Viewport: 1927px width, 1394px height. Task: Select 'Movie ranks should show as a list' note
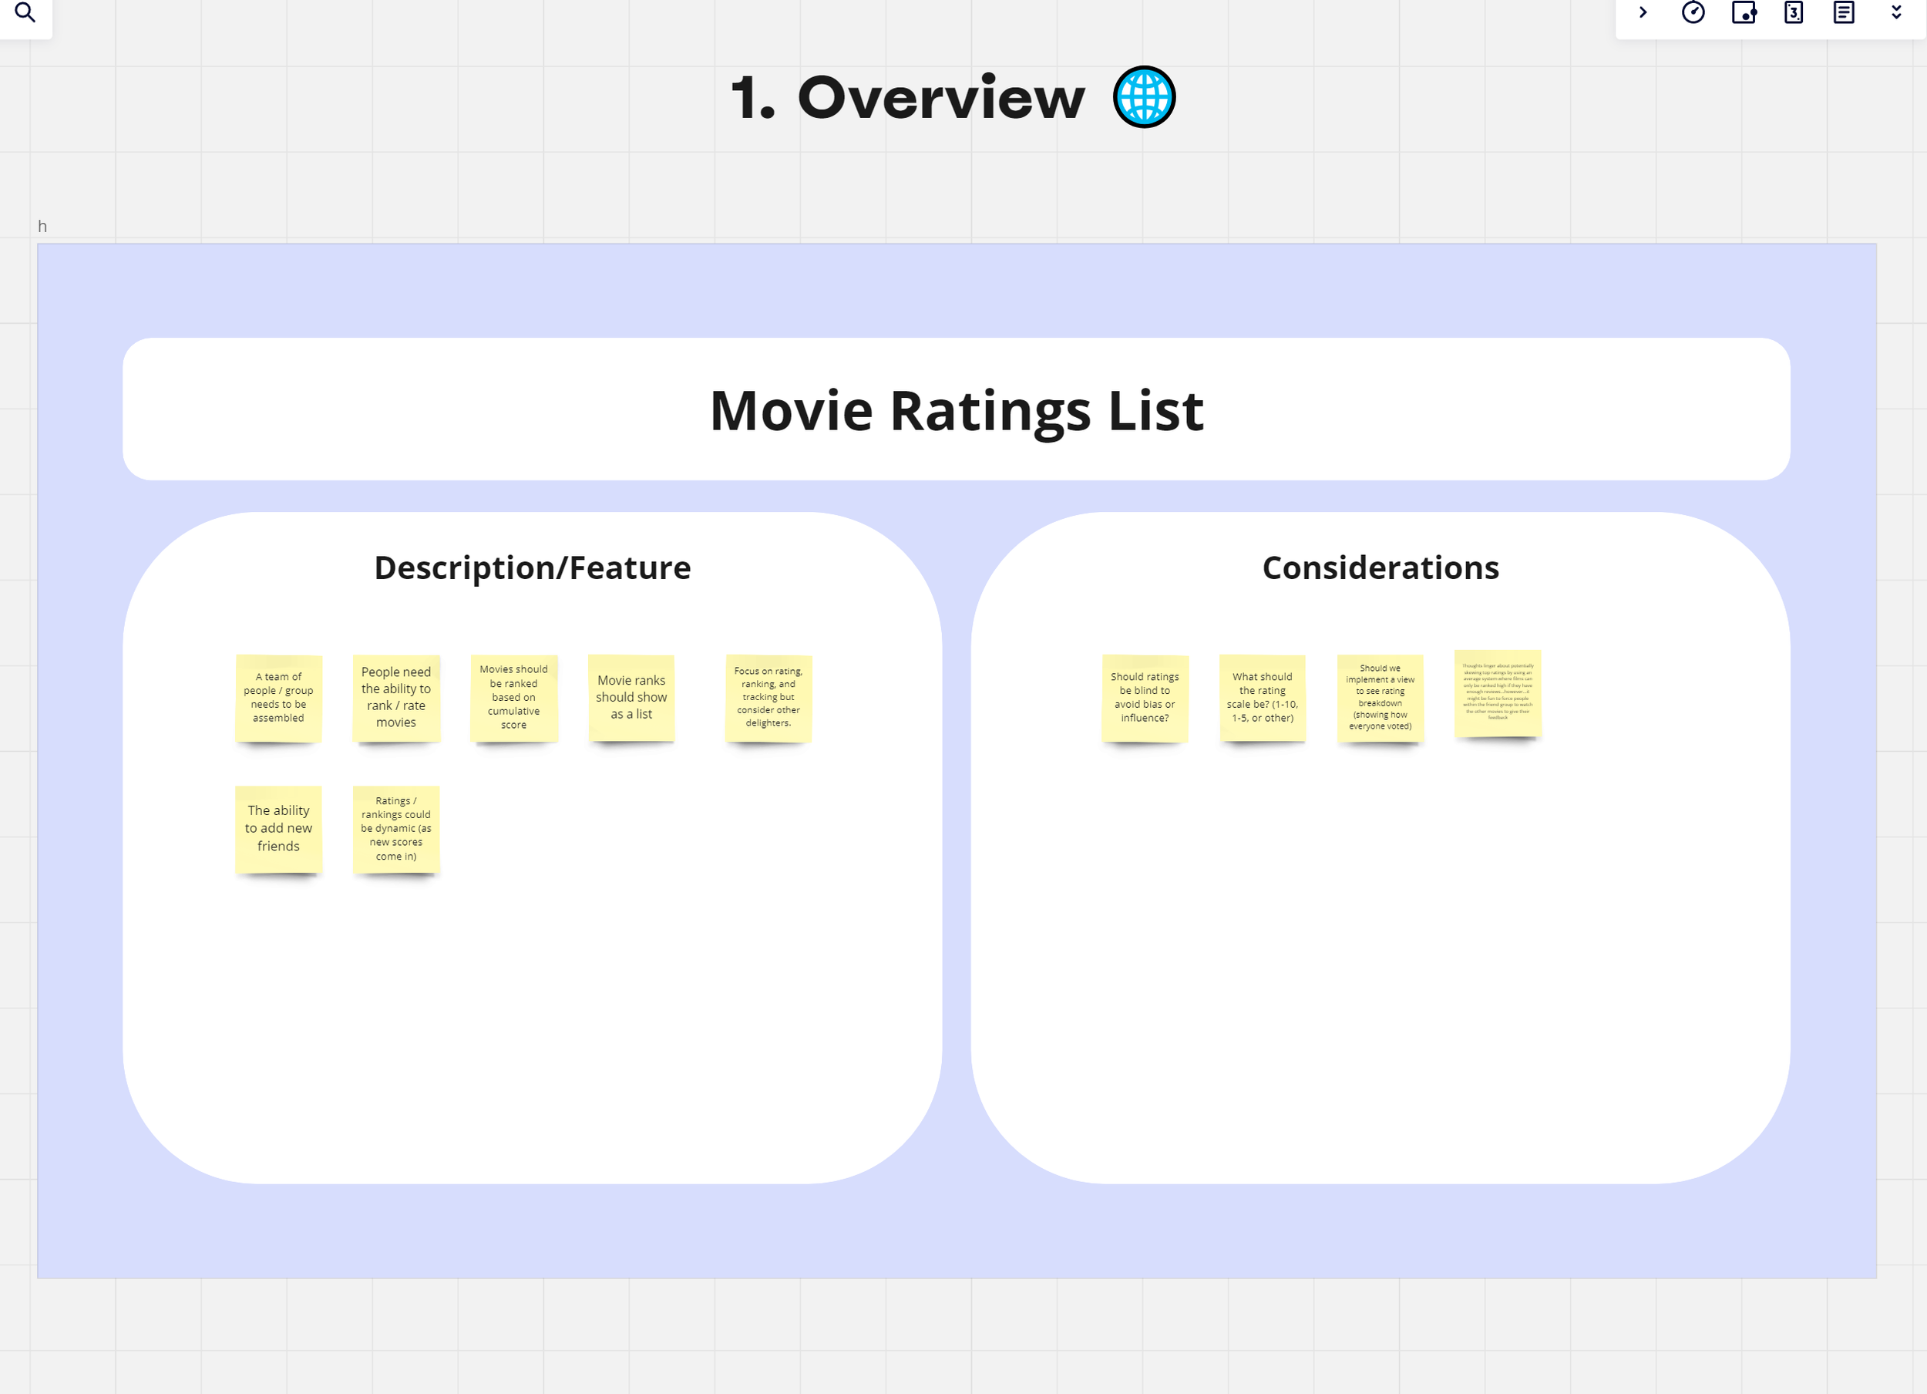(631, 698)
